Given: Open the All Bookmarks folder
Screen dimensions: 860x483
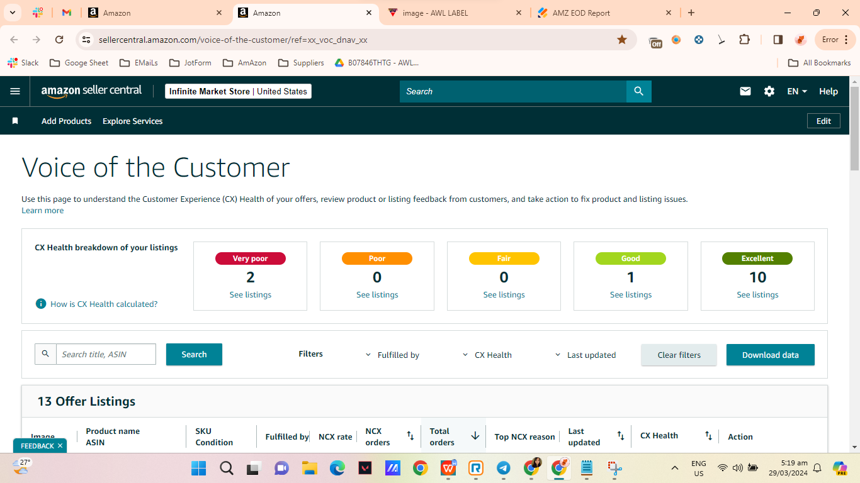Looking at the screenshot, I should (820, 63).
